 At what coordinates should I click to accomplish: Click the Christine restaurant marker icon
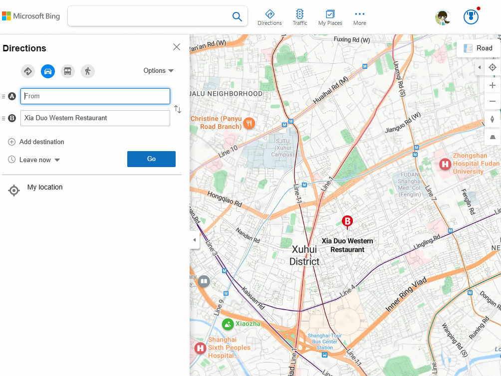pos(249,123)
